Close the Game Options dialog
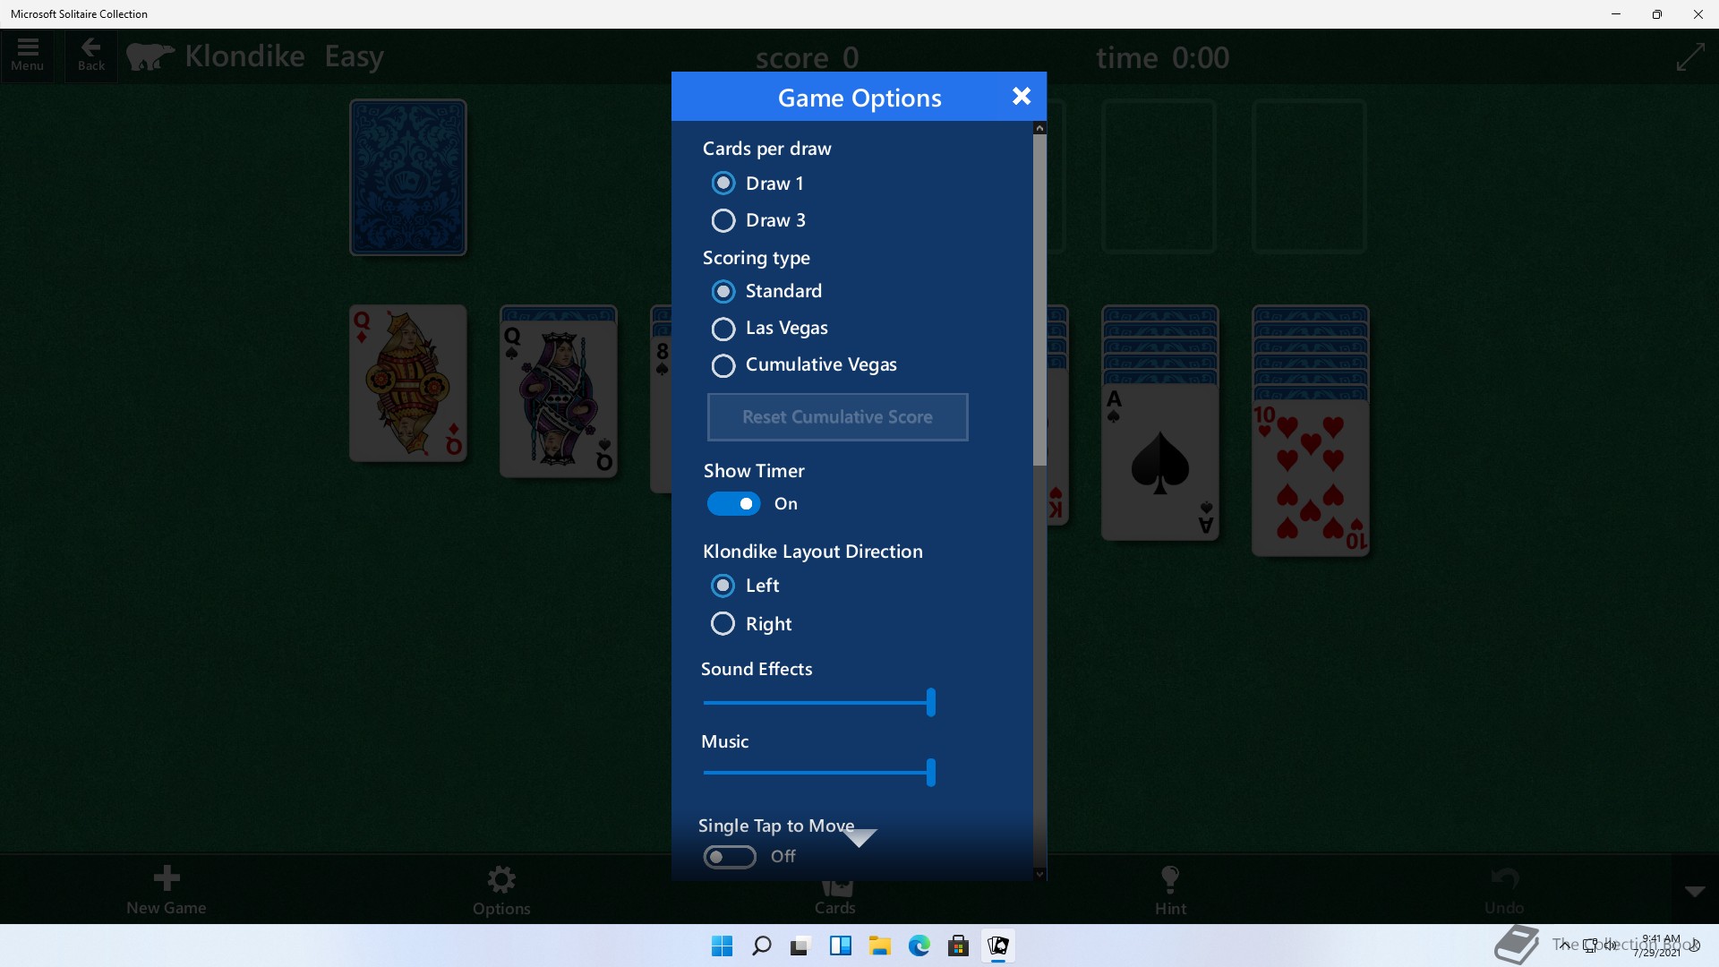The image size is (1719, 967). (1022, 97)
